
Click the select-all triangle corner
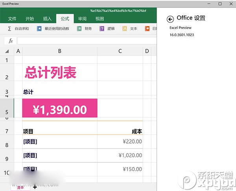coord(7,51)
